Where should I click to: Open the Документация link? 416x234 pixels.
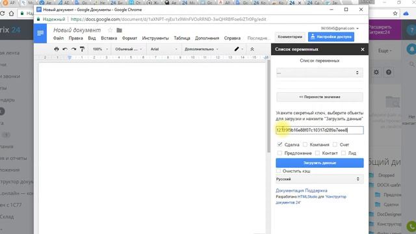[290, 190]
